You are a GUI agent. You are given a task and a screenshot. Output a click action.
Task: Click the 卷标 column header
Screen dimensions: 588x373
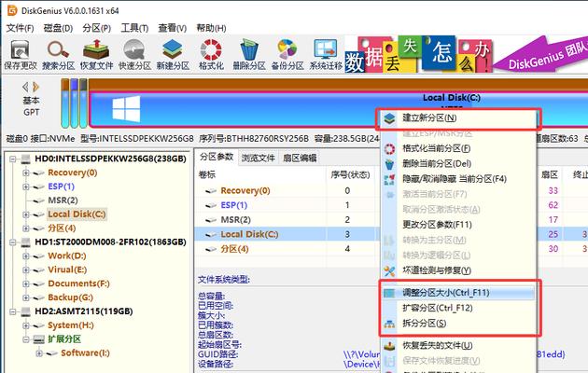206,174
